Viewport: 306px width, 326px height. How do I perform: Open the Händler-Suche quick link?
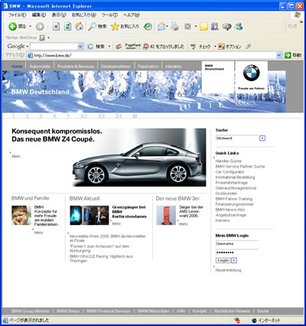point(229,161)
